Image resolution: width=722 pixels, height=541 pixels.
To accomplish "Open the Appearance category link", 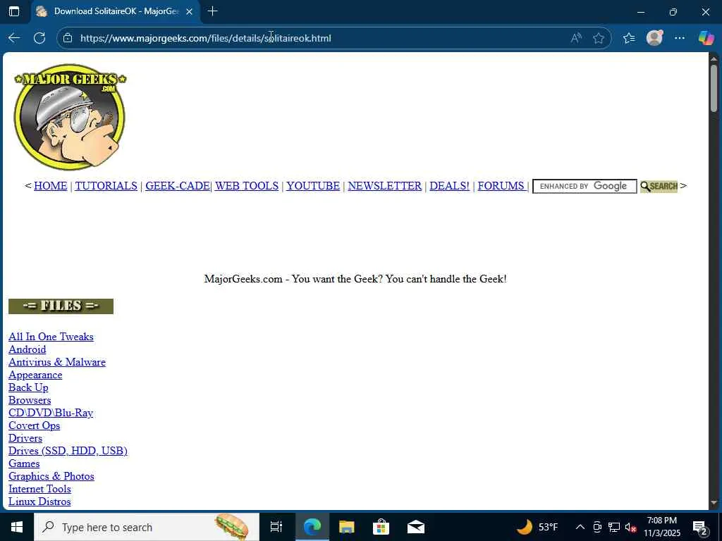I will tap(35, 375).
